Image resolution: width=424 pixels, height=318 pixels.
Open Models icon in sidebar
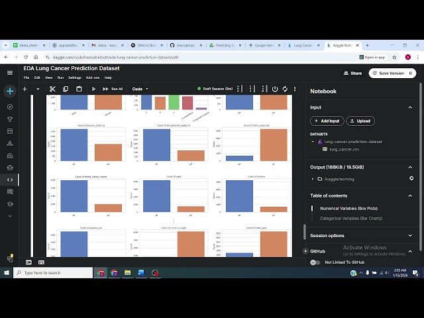[x=10, y=143]
